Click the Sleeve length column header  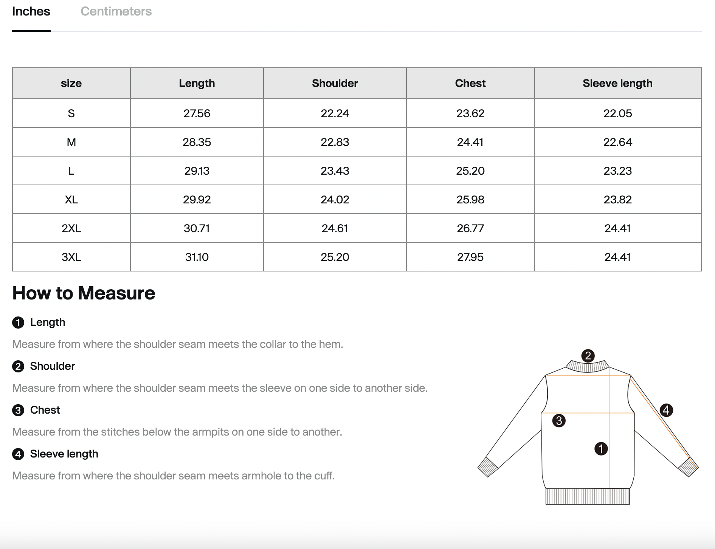617,83
